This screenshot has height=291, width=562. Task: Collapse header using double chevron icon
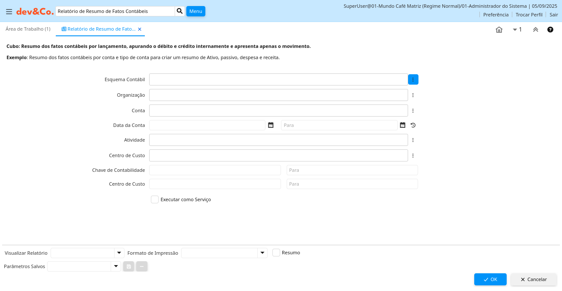pos(535,29)
